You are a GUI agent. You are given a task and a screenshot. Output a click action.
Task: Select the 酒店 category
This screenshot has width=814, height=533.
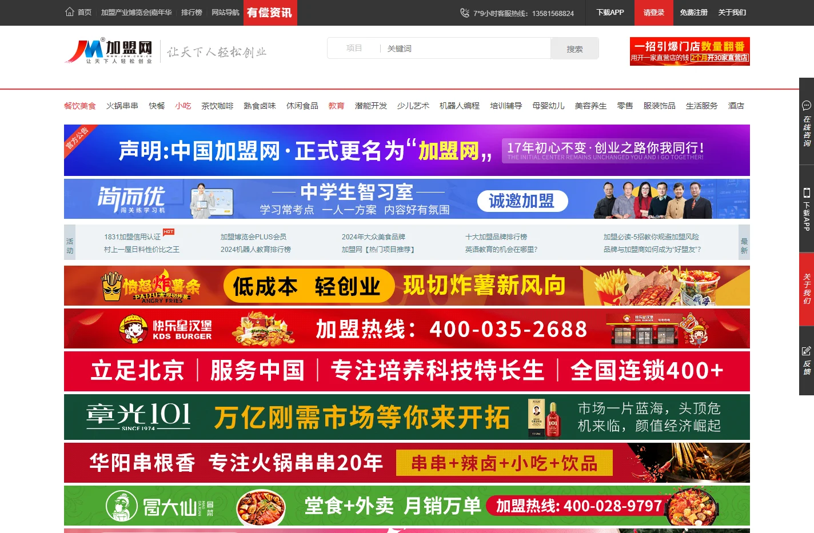736,106
